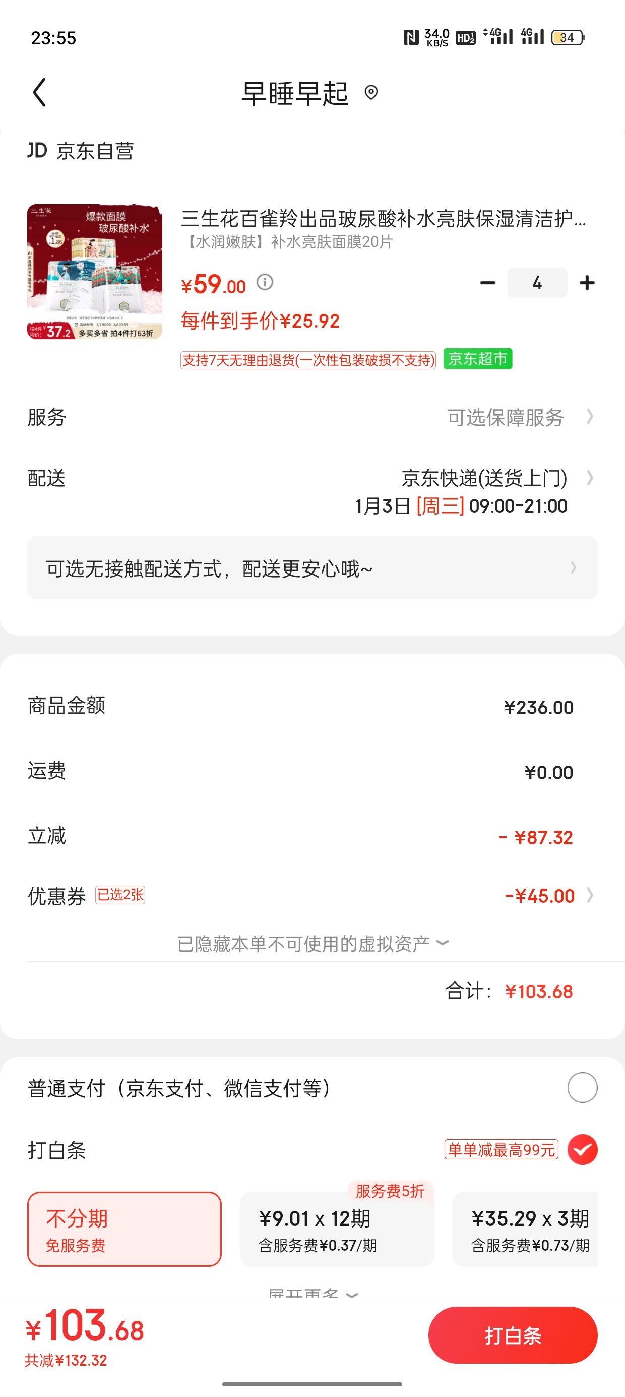Viewport: 625px width, 1397px height.
Task: Tap the location pin next to 早睡早起
Action: pyautogui.click(x=371, y=93)
